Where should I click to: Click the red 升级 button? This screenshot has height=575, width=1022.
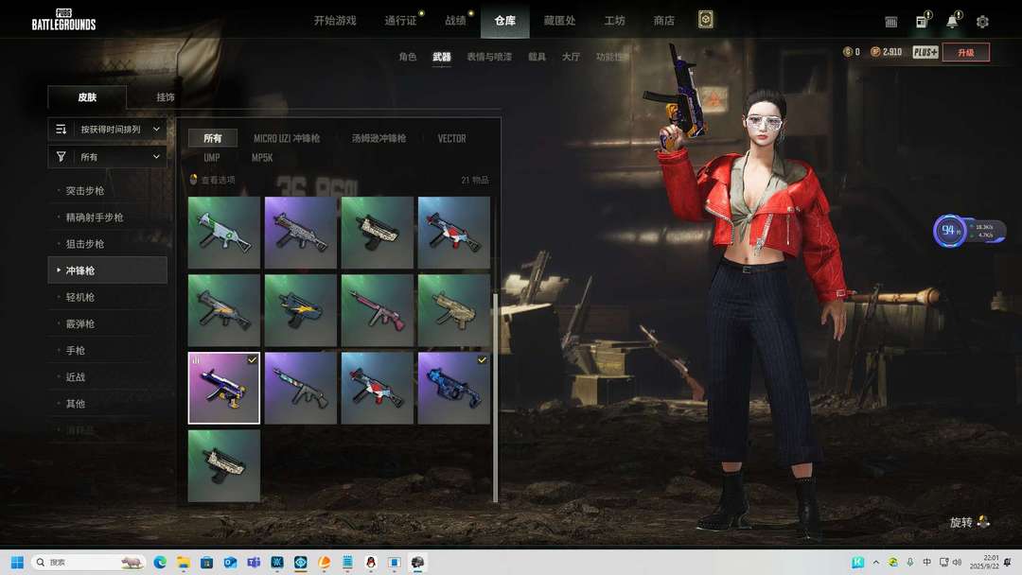point(966,52)
